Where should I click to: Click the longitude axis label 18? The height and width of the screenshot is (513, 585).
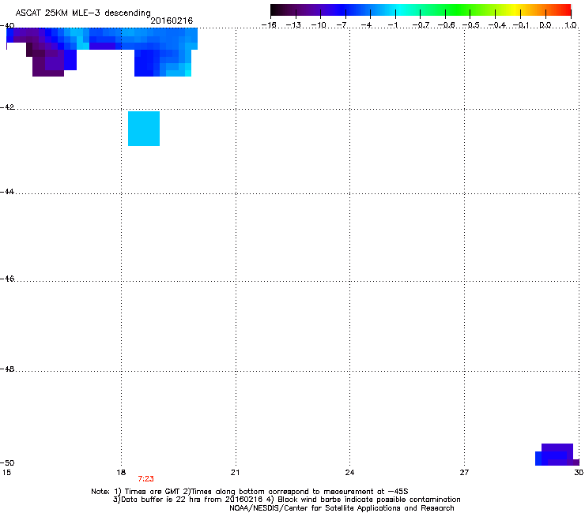coord(121,473)
